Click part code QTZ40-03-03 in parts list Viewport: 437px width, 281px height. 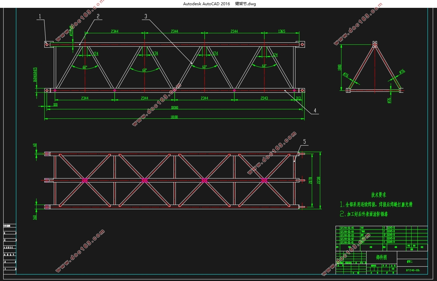(347, 235)
